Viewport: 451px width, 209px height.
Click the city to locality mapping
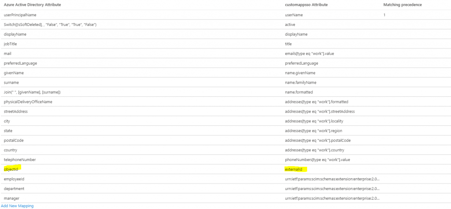(x=7, y=121)
